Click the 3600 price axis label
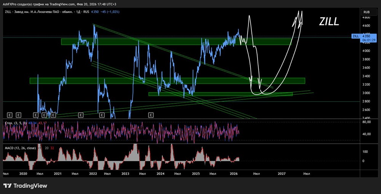Screen dimensions: 381x194 pyautogui.click(x=366, y=68)
